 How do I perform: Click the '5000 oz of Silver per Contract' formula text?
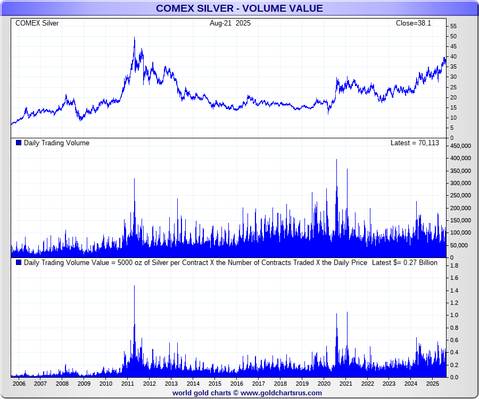163,262
